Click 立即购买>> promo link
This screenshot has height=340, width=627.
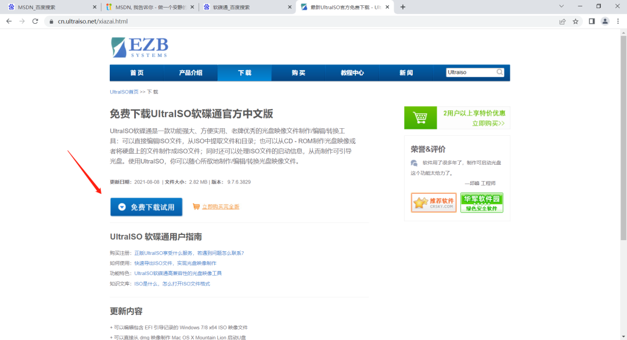[488, 124]
